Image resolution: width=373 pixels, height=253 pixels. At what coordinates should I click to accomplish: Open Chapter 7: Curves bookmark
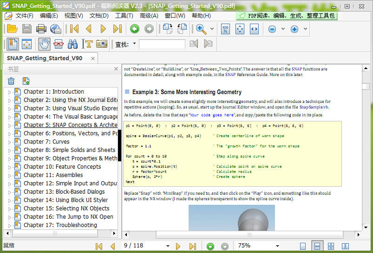46,142
